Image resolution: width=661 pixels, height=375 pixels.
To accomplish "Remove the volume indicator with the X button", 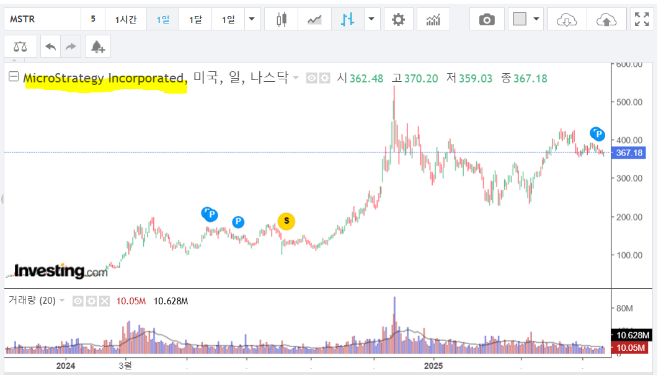I will (x=104, y=301).
